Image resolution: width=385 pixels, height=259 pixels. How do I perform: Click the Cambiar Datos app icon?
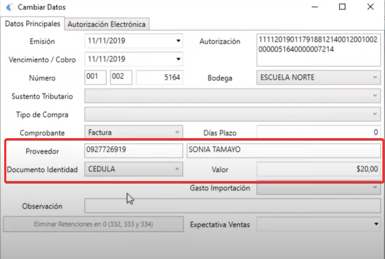pyautogui.click(x=9, y=7)
